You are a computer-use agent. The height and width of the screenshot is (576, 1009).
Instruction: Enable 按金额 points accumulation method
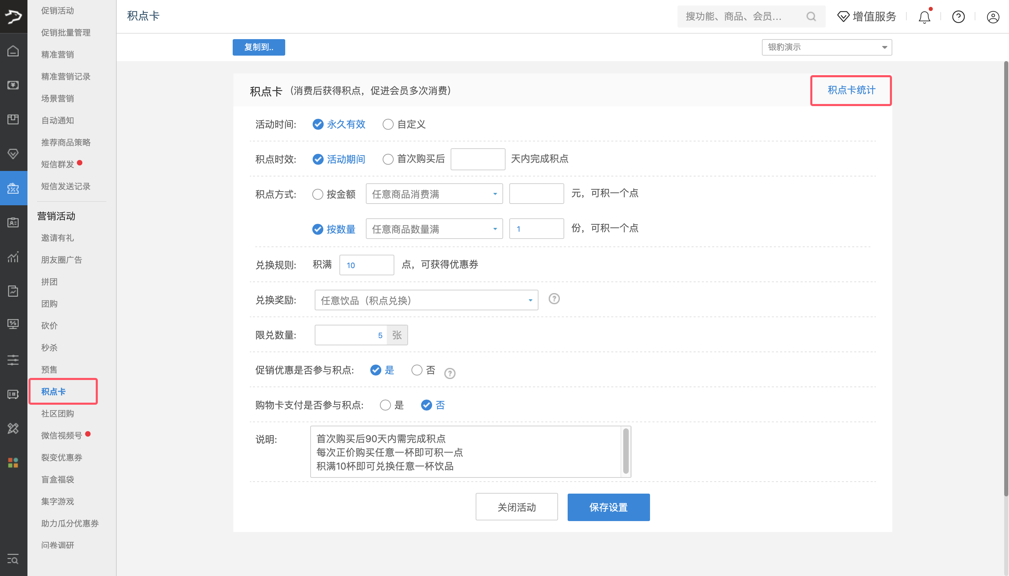point(317,194)
